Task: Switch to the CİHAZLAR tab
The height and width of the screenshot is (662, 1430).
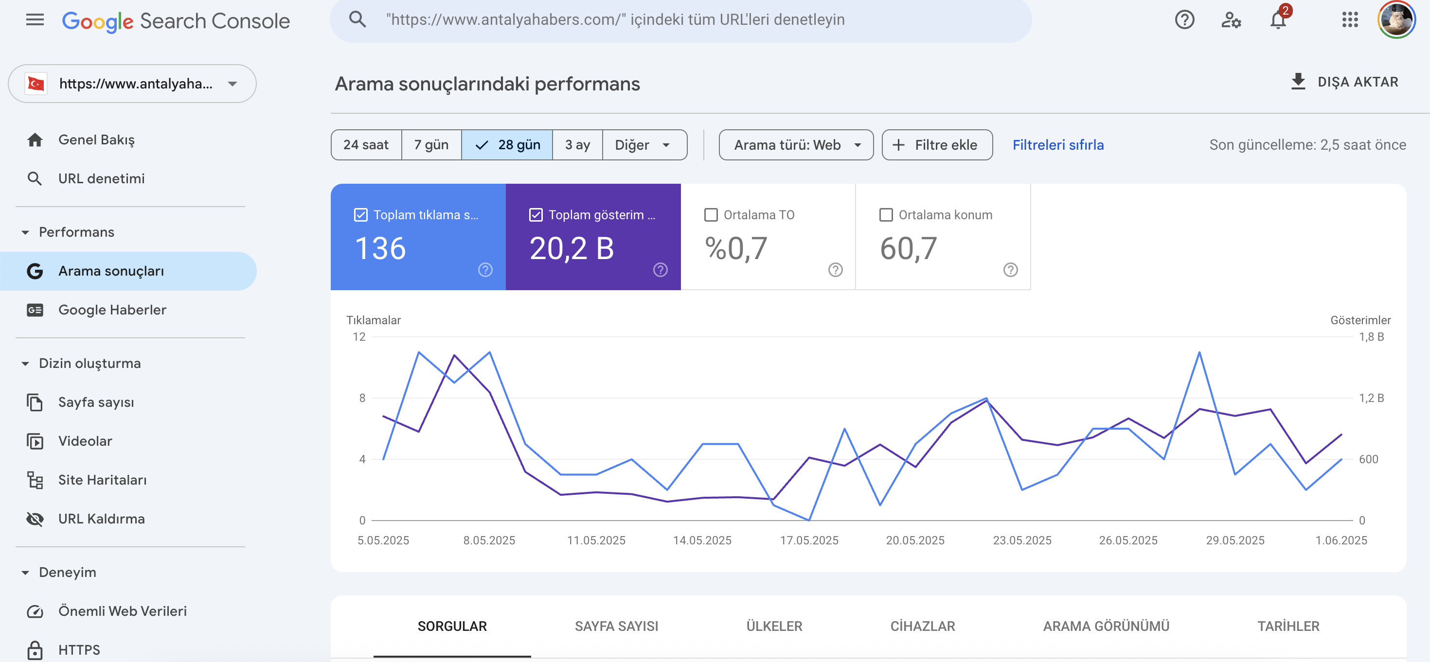Action: 923,626
